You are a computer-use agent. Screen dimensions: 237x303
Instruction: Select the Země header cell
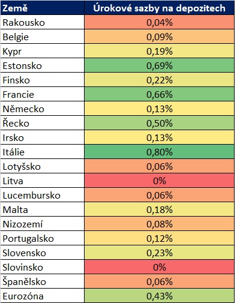click(42, 8)
